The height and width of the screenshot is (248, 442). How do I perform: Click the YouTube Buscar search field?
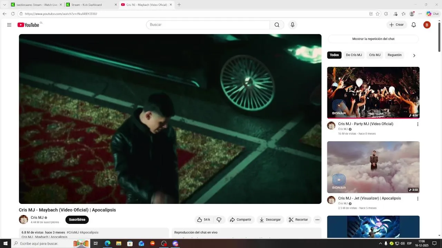tap(208, 25)
